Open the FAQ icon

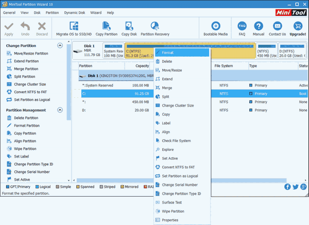pos(242,26)
